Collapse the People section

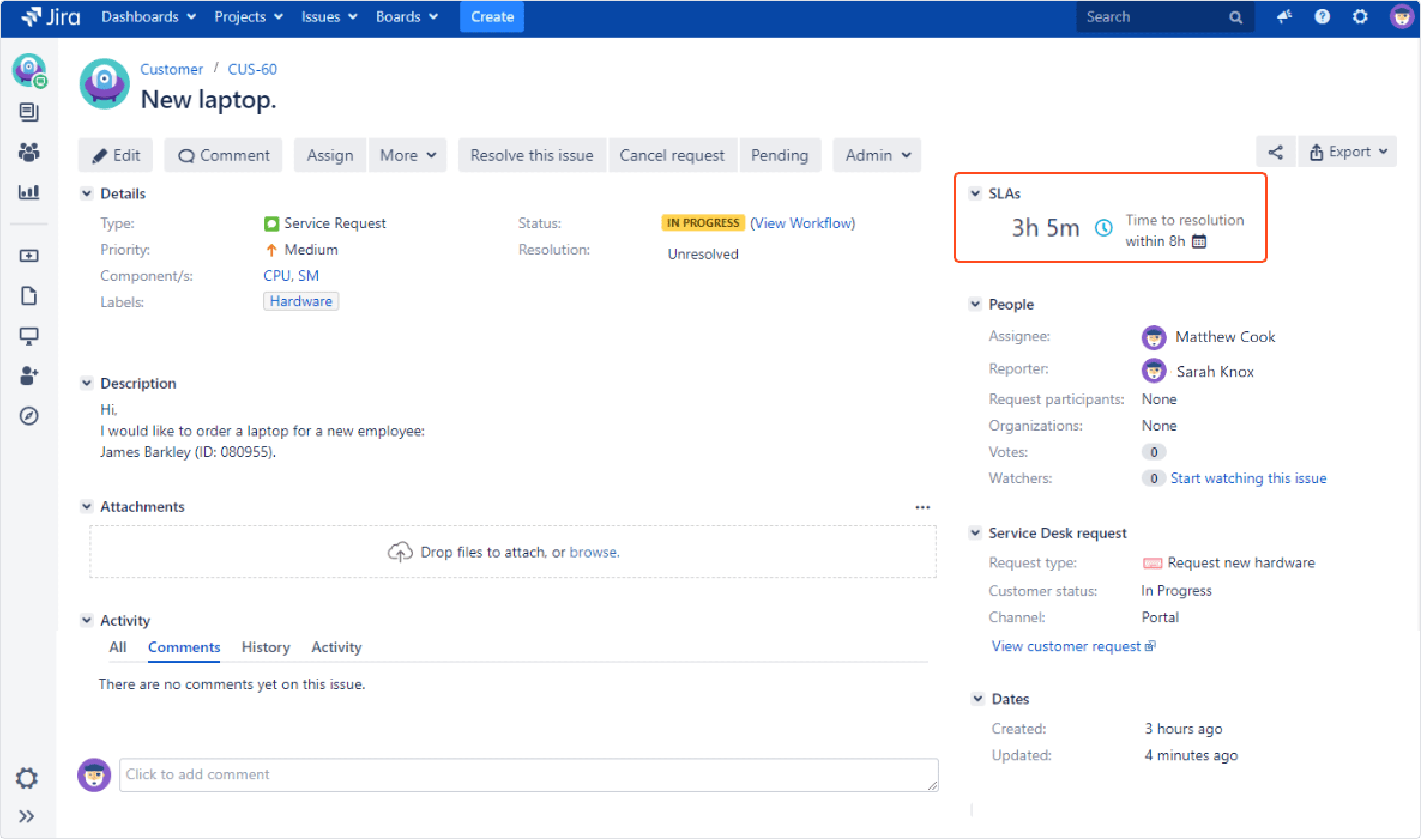[x=975, y=304]
